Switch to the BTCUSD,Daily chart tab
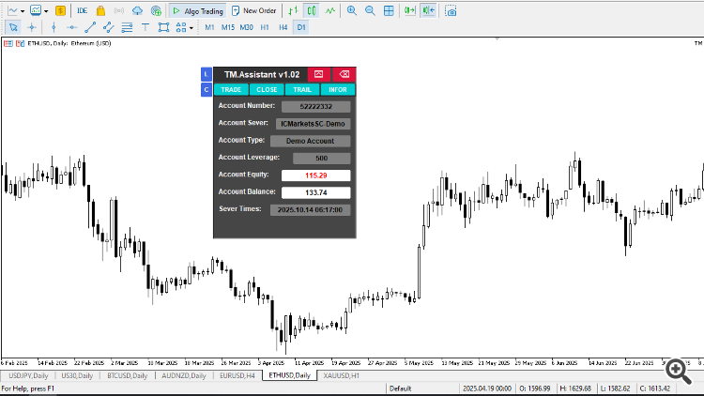704x396 pixels. pyautogui.click(x=127, y=375)
